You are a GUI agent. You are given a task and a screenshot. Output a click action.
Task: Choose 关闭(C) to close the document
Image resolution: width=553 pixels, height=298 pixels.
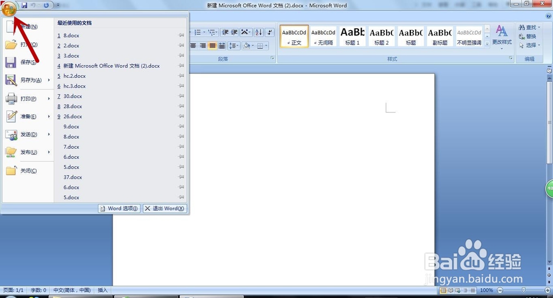tap(28, 171)
